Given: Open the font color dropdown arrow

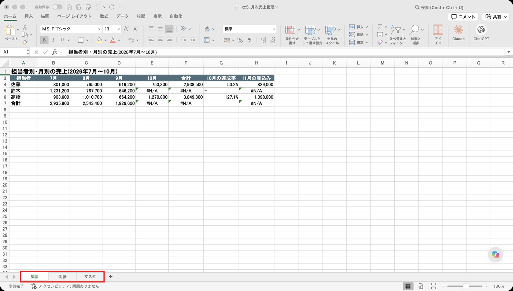Looking at the screenshot, I should tap(120, 40).
